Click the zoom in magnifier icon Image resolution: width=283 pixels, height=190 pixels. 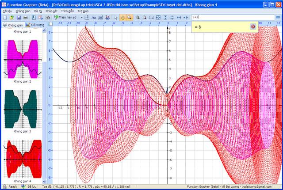click(x=138, y=17)
